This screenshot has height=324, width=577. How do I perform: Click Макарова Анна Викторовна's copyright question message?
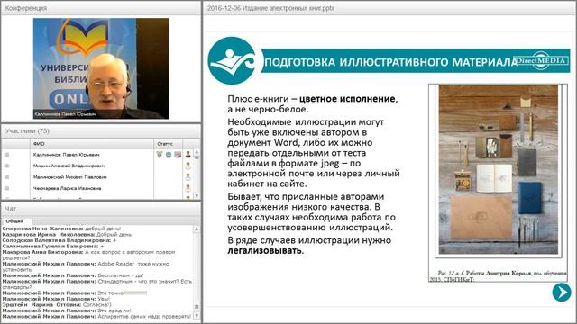[88, 255]
